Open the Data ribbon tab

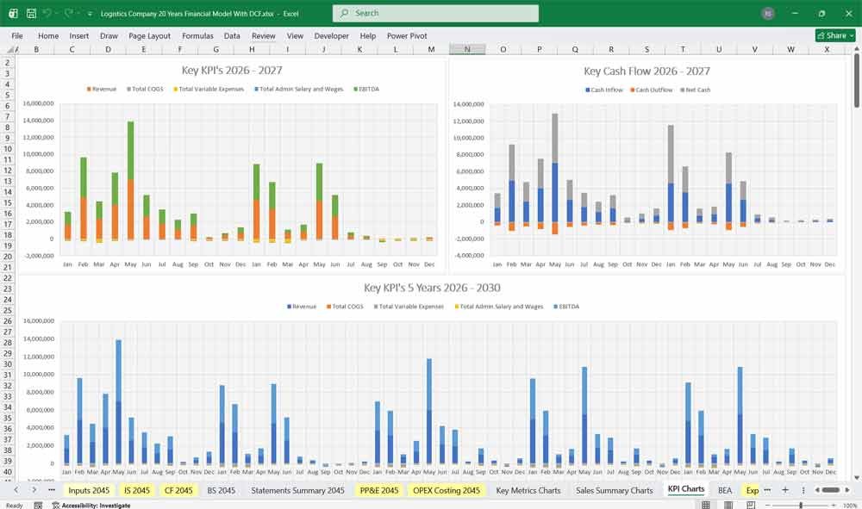click(x=232, y=35)
